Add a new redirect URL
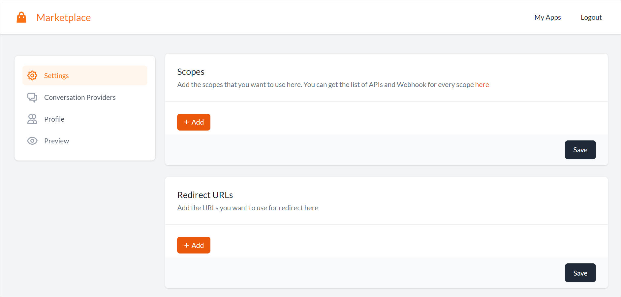621x297 pixels. [194, 245]
